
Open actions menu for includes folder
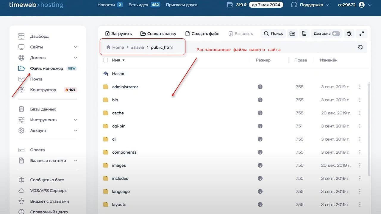tap(360, 178)
